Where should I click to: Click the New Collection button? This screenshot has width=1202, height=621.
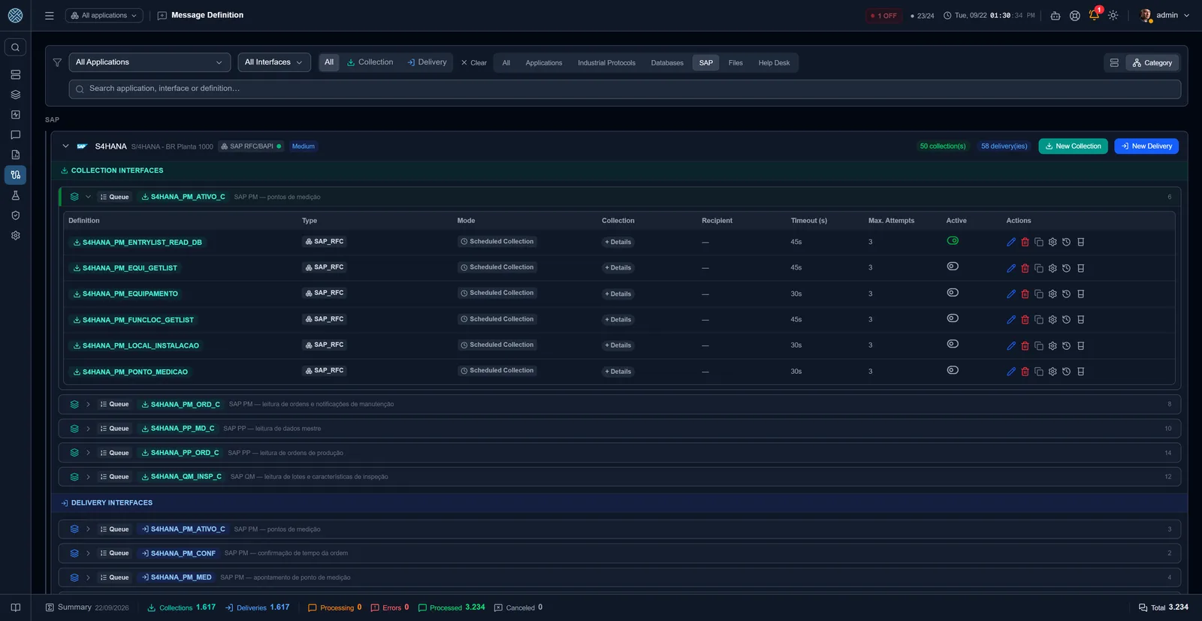(1073, 146)
